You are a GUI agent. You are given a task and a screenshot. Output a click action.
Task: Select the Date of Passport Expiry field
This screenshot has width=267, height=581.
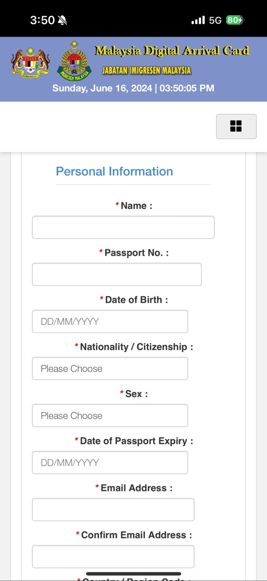(110, 462)
